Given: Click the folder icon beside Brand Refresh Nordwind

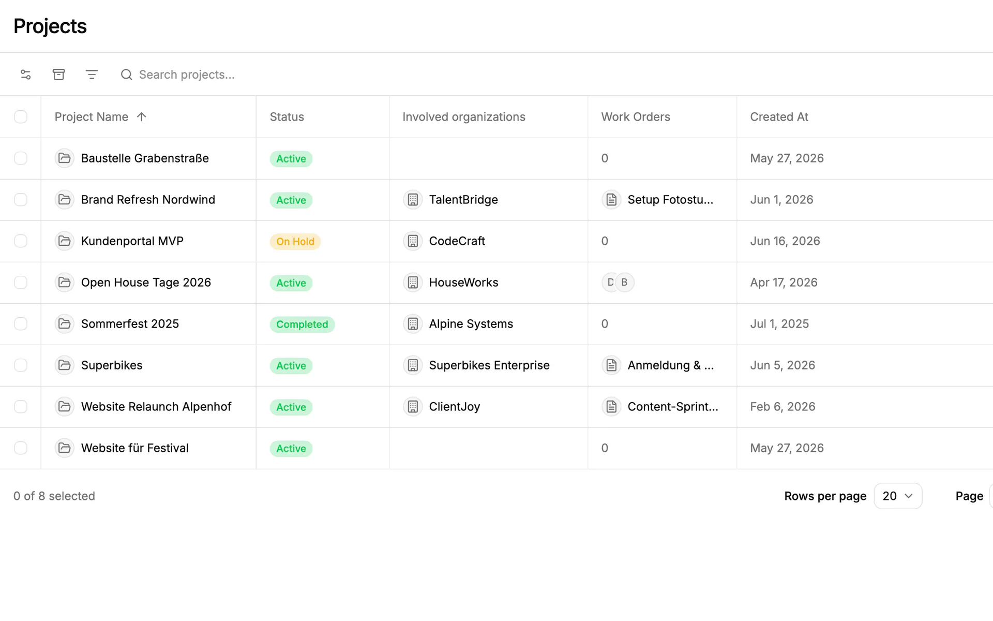Looking at the screenshot, I should pos(65,199).
